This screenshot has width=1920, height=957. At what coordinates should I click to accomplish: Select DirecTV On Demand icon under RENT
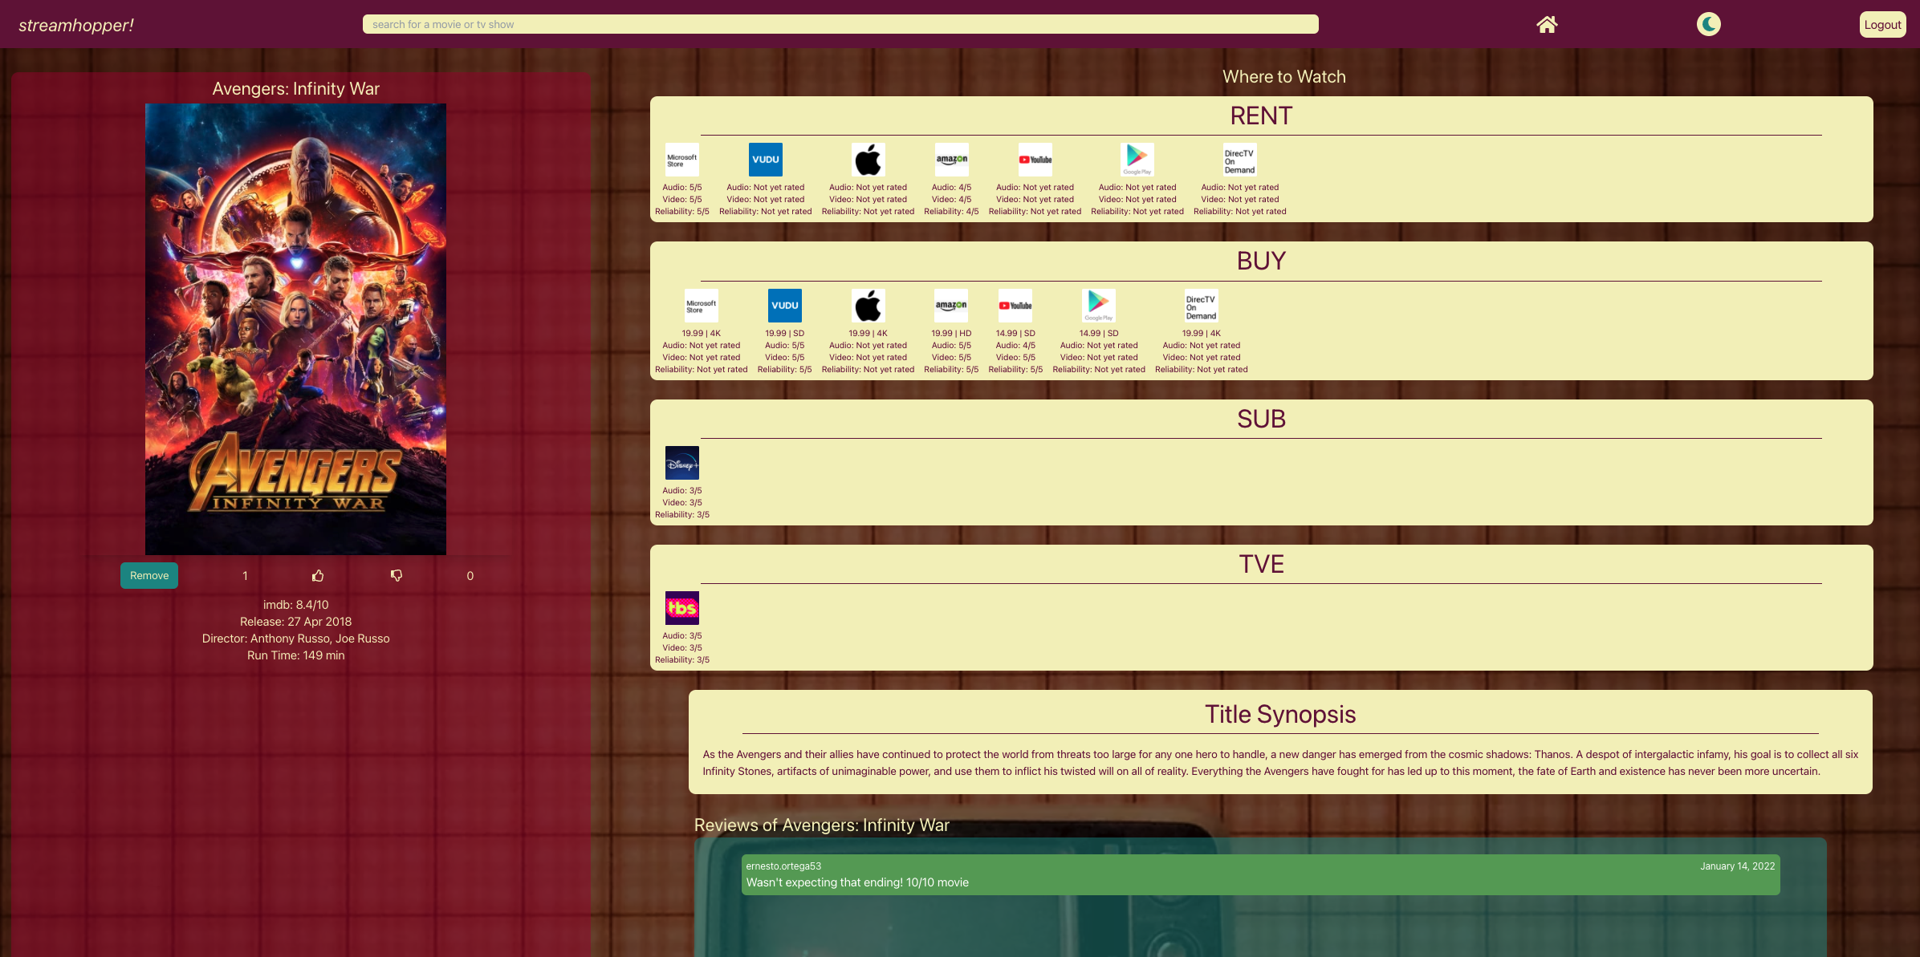[x=1239, y=160]
